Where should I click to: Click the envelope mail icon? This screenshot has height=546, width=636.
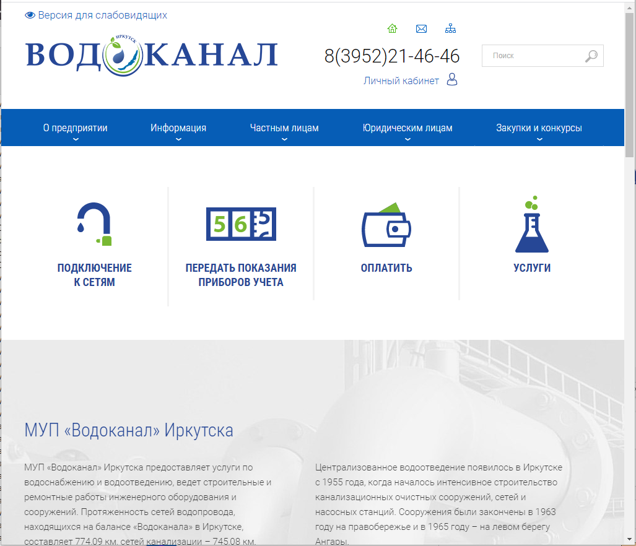[x=422, y=28]
